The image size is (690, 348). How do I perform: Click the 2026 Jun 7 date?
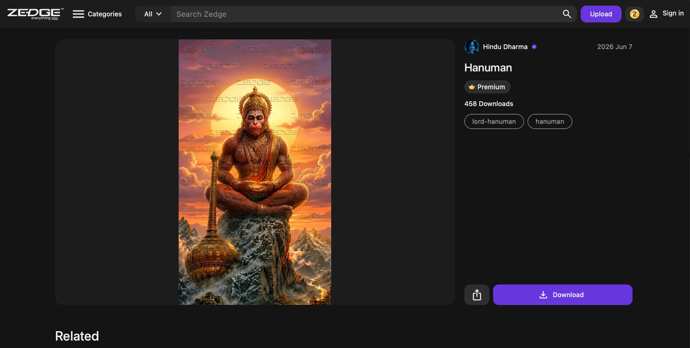(615, 47)
